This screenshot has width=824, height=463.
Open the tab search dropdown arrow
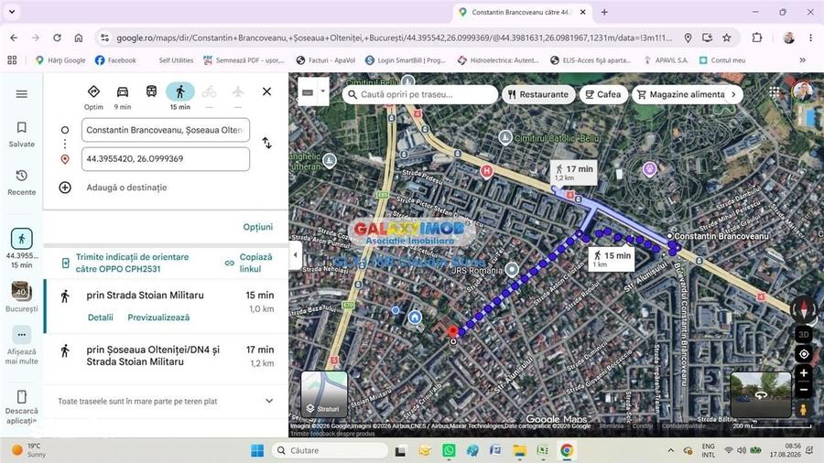(12, 12)
